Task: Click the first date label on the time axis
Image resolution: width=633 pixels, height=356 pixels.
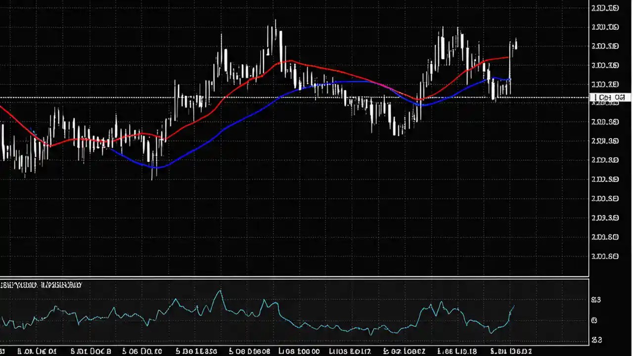Action: pos(40,351)
